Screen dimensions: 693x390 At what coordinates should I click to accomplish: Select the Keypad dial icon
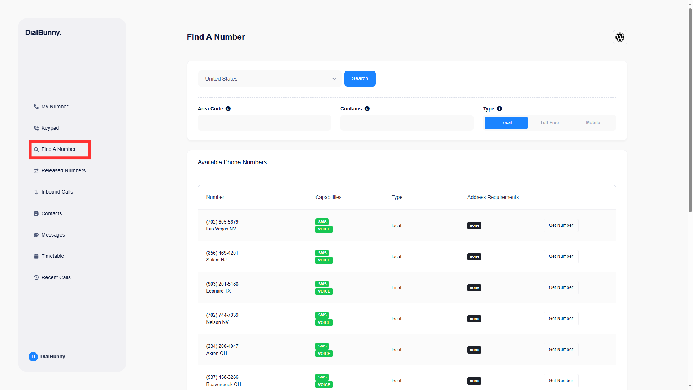(36, 128)
